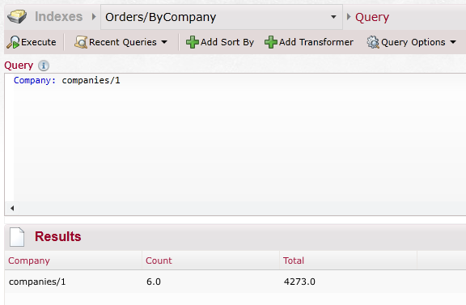The height and width of the screenshot is (305, 466).
Task: Click the red 'Query' label above the editor
Action: click(x=19, y=66)
